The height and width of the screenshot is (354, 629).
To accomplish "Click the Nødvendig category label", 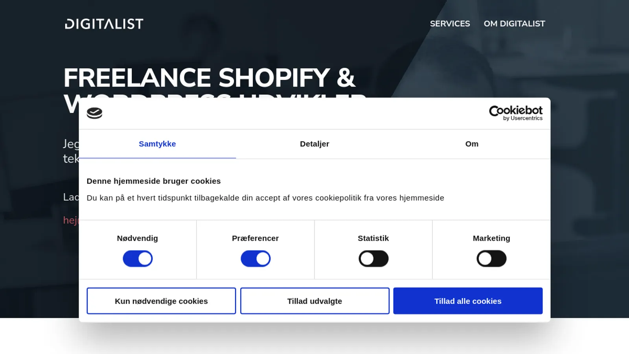I will pyautogui.click(x=138, y=238).
